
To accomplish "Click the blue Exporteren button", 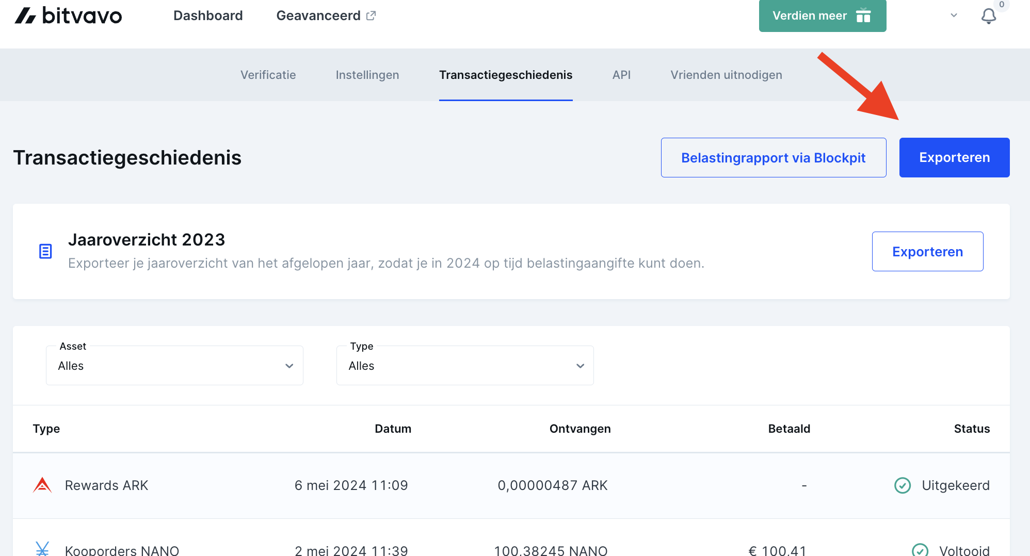I will [x=954, y=157].
